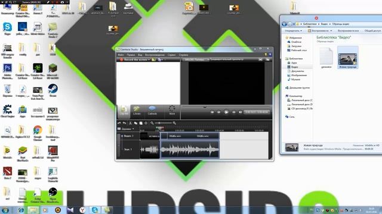
Task: Open the last menu in Camtasia menu bar
Action: click(183, 55)
